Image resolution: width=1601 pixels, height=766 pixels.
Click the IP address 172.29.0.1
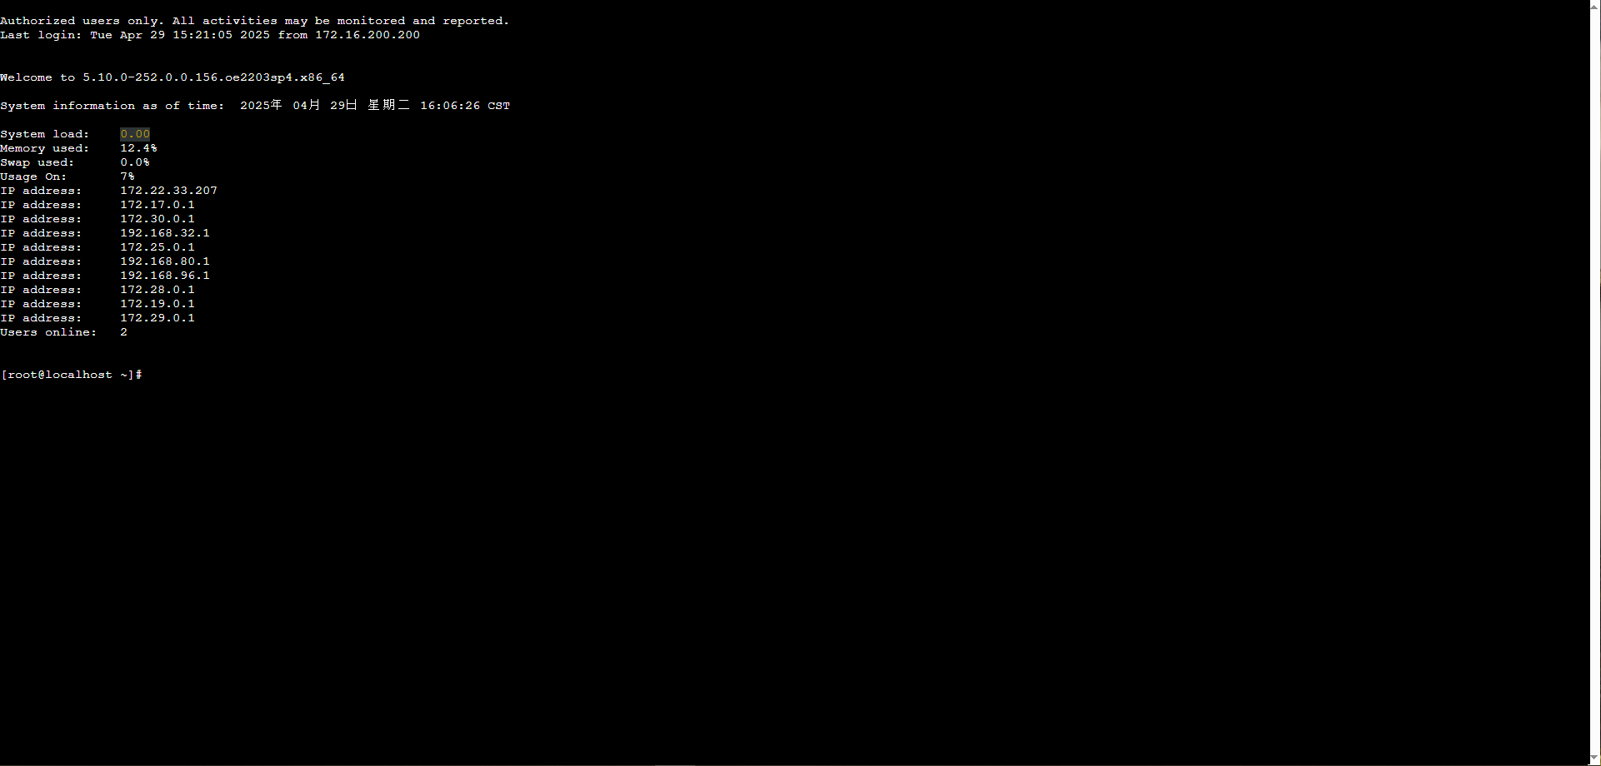pyautogui.click(x=158, y=317)
